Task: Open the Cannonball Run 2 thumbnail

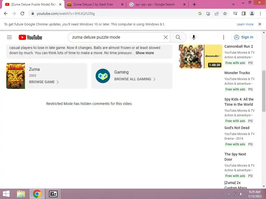Action: pos(200,56)
